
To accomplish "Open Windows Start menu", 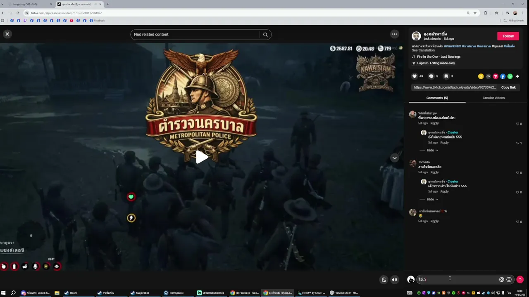I will 3,293.
